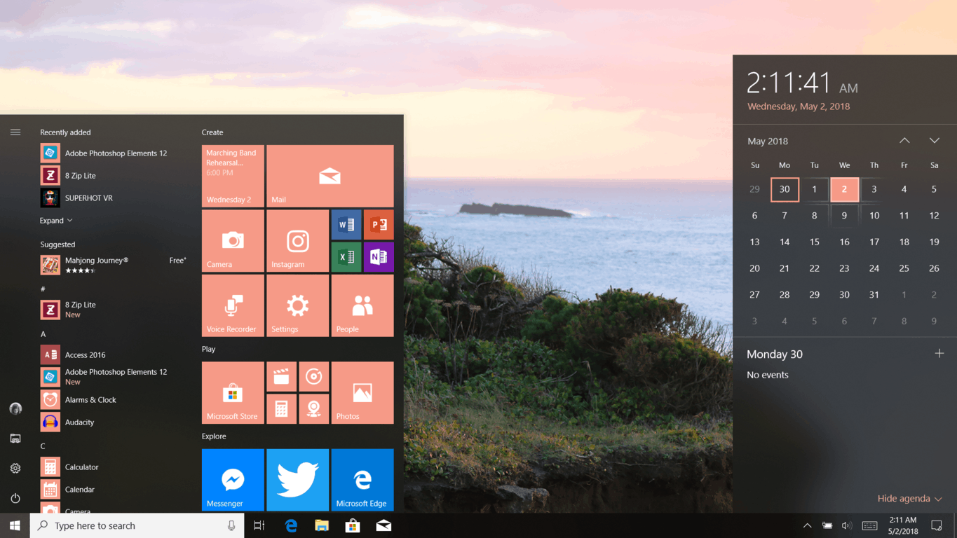Open the Settings tile
Image resolution: width=957 pixels, height=538 pixels.
[x=297, y=305]
